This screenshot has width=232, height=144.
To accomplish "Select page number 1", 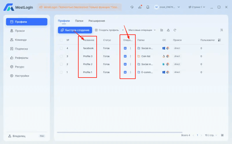I will [197, 135].
